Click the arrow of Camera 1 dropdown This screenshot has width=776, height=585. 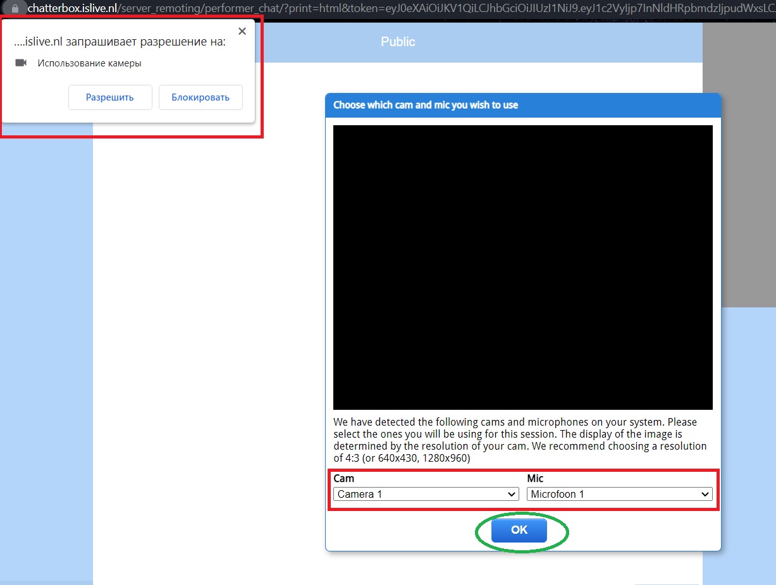(x=512, y=494)
